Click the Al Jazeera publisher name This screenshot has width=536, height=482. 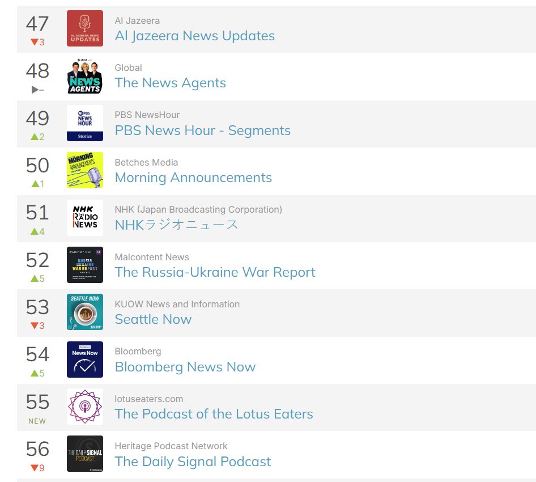pyautogui.click(x=138, y=21)
